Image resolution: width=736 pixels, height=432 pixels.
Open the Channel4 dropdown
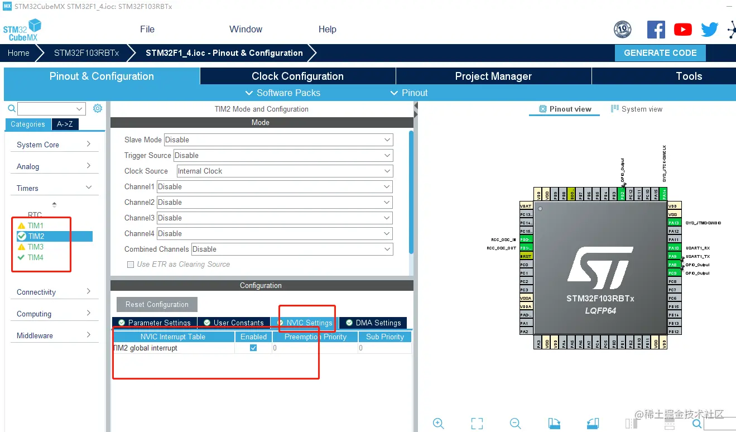275,233
